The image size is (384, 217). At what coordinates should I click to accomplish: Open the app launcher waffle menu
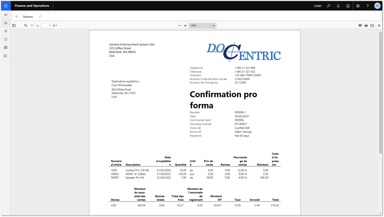(x=6, y=6)
